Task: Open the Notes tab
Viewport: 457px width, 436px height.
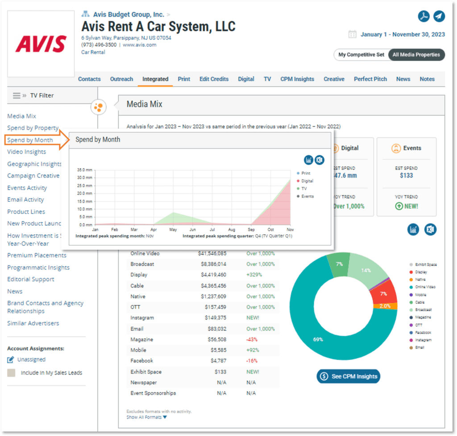Action: (x=427, y=79)
